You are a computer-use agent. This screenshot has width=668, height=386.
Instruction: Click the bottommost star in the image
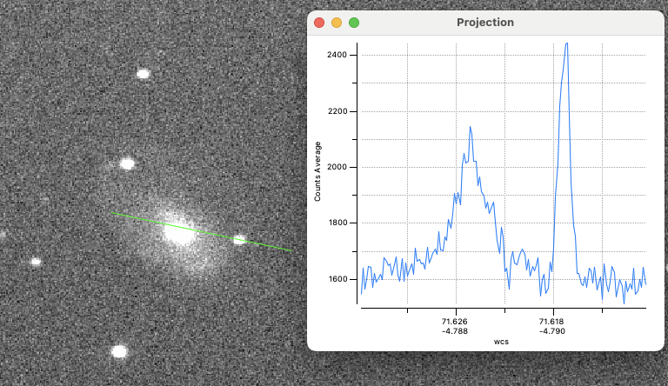(x=119, y=352)
